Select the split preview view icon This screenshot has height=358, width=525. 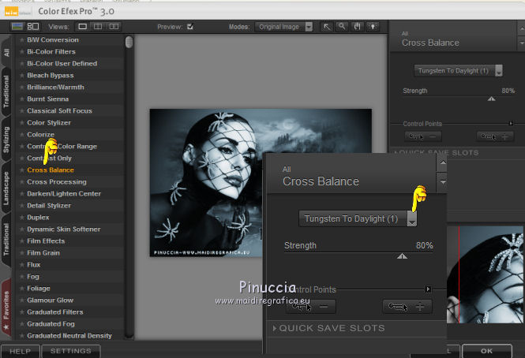pyautogui.click(x=98, y=27)
